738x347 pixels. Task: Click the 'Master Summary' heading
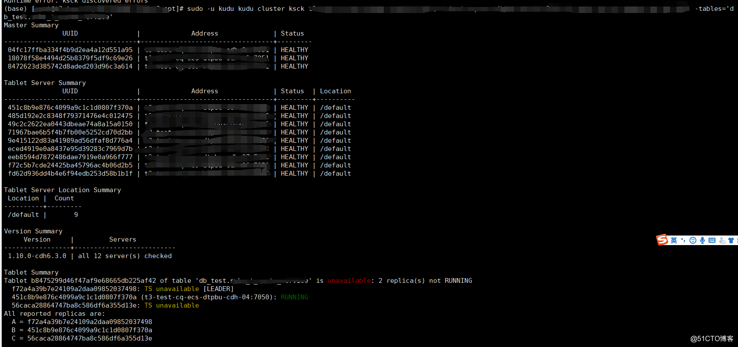pos(31,25)
